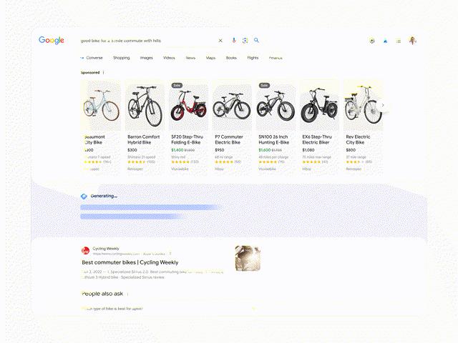
Task: Open the Best commuter bikes | Cycling Weekly result
Action: click(130, 262)
